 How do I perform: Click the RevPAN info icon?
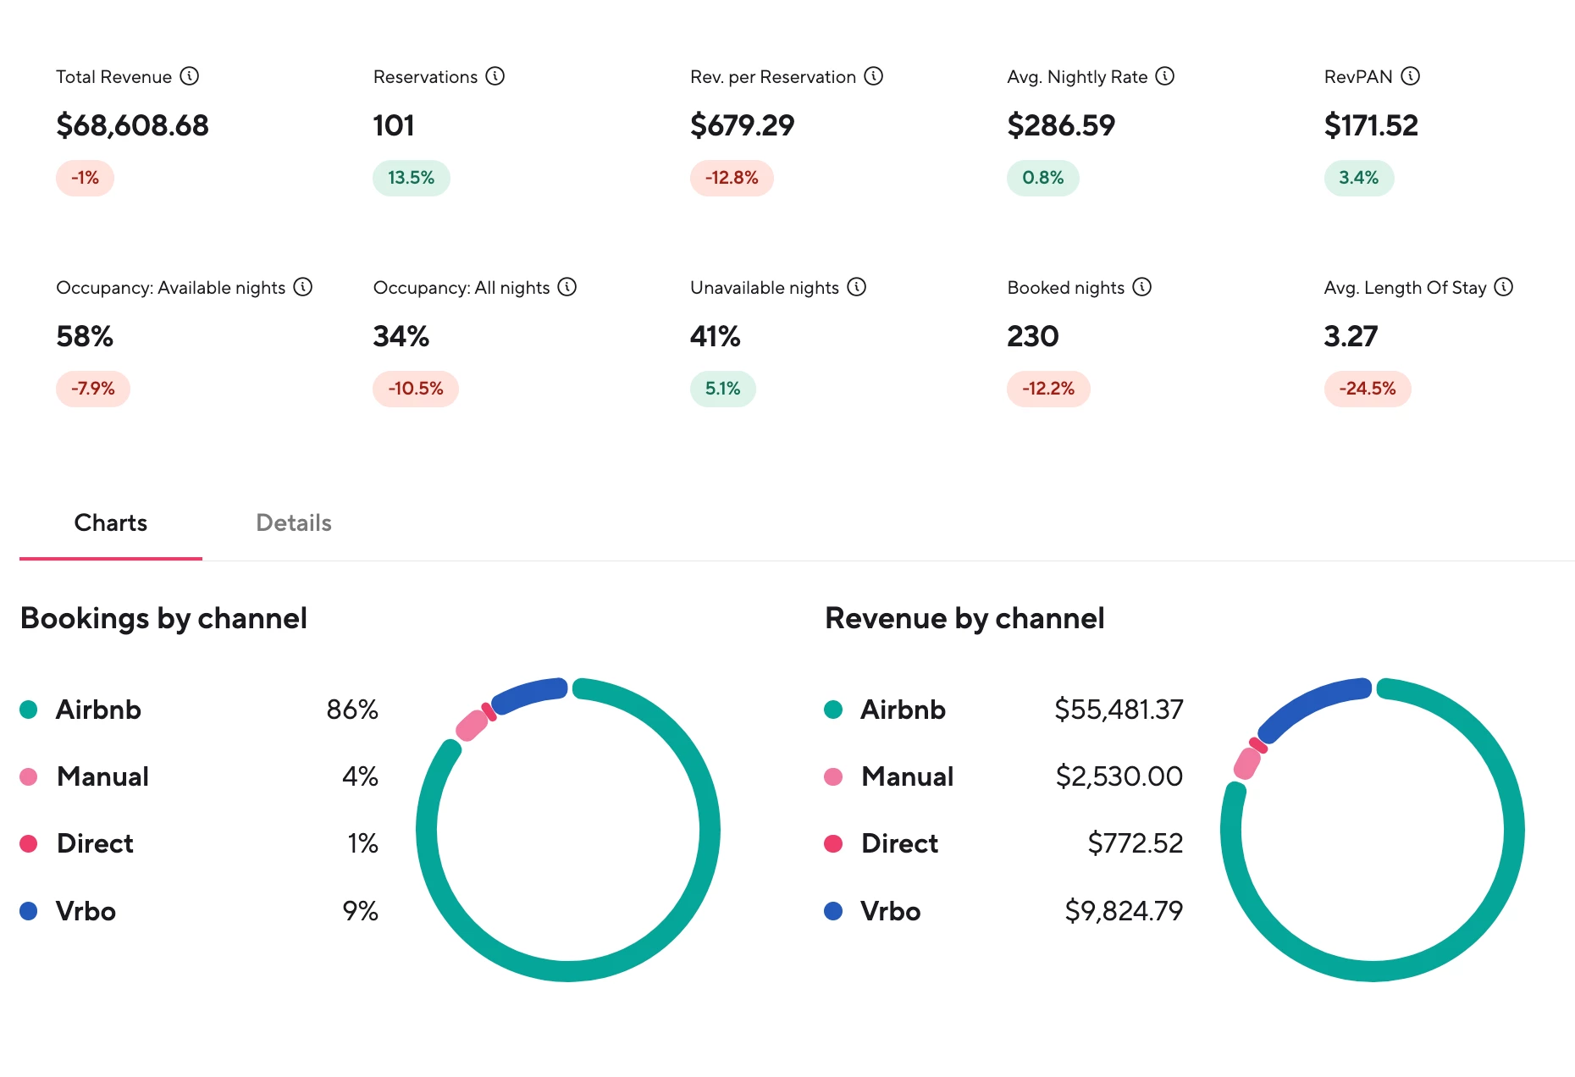[1410, 76]
